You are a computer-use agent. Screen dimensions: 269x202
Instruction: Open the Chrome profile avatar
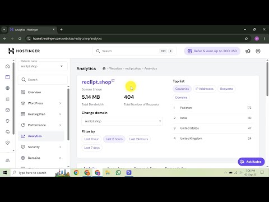pos(257,39)
